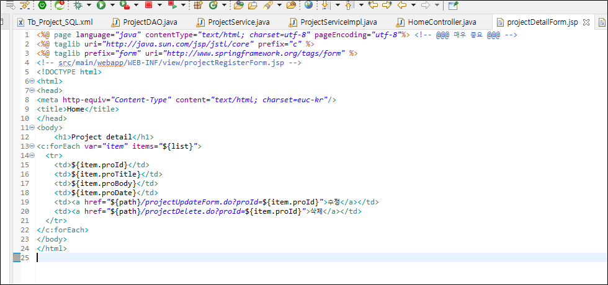Place cursor on empty line 25
Image resolution: width=608 pixels, height=285 pixels.
click(x=321, y=258)
